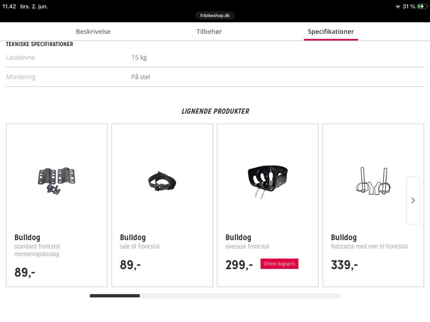Click the 89,- price under sele til frontstol
The height and width of the screenshot is (322, 430).
point(130,265)
